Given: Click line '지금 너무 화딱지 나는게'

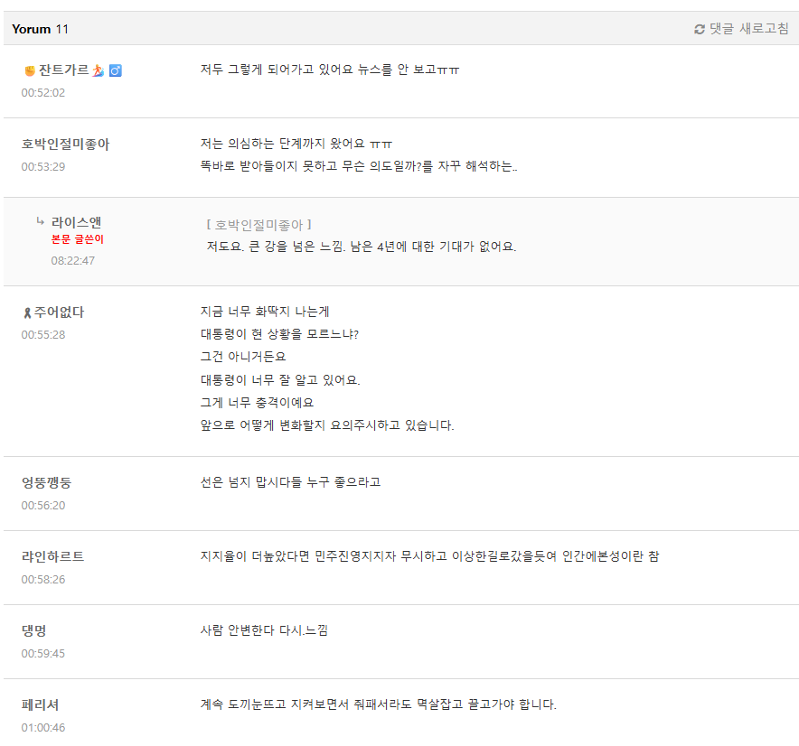Looking at the screenshot, I should [265, 312].
